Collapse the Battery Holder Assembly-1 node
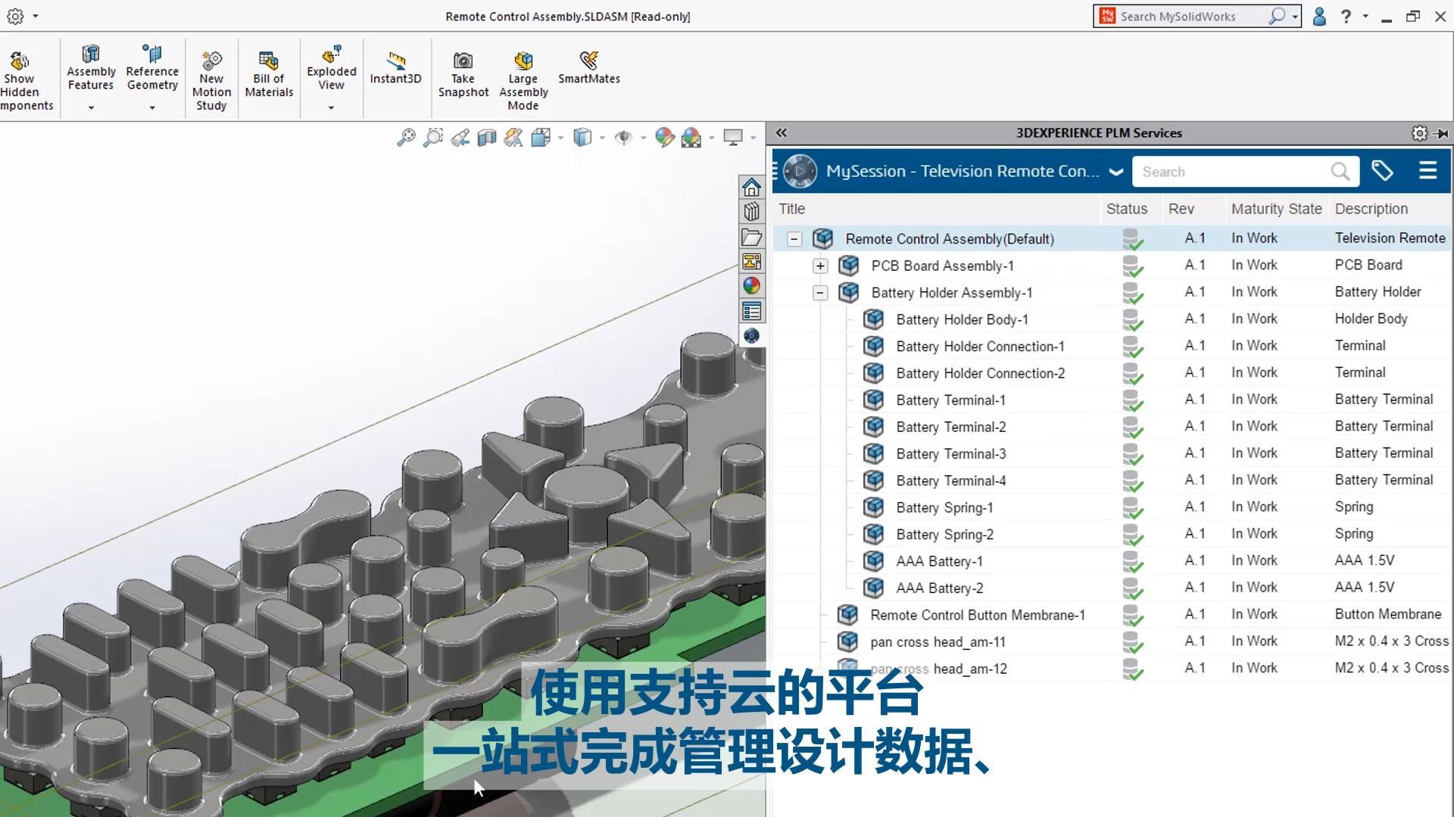This screenshot has width=1454, height=817. click(x=820, y=293)
